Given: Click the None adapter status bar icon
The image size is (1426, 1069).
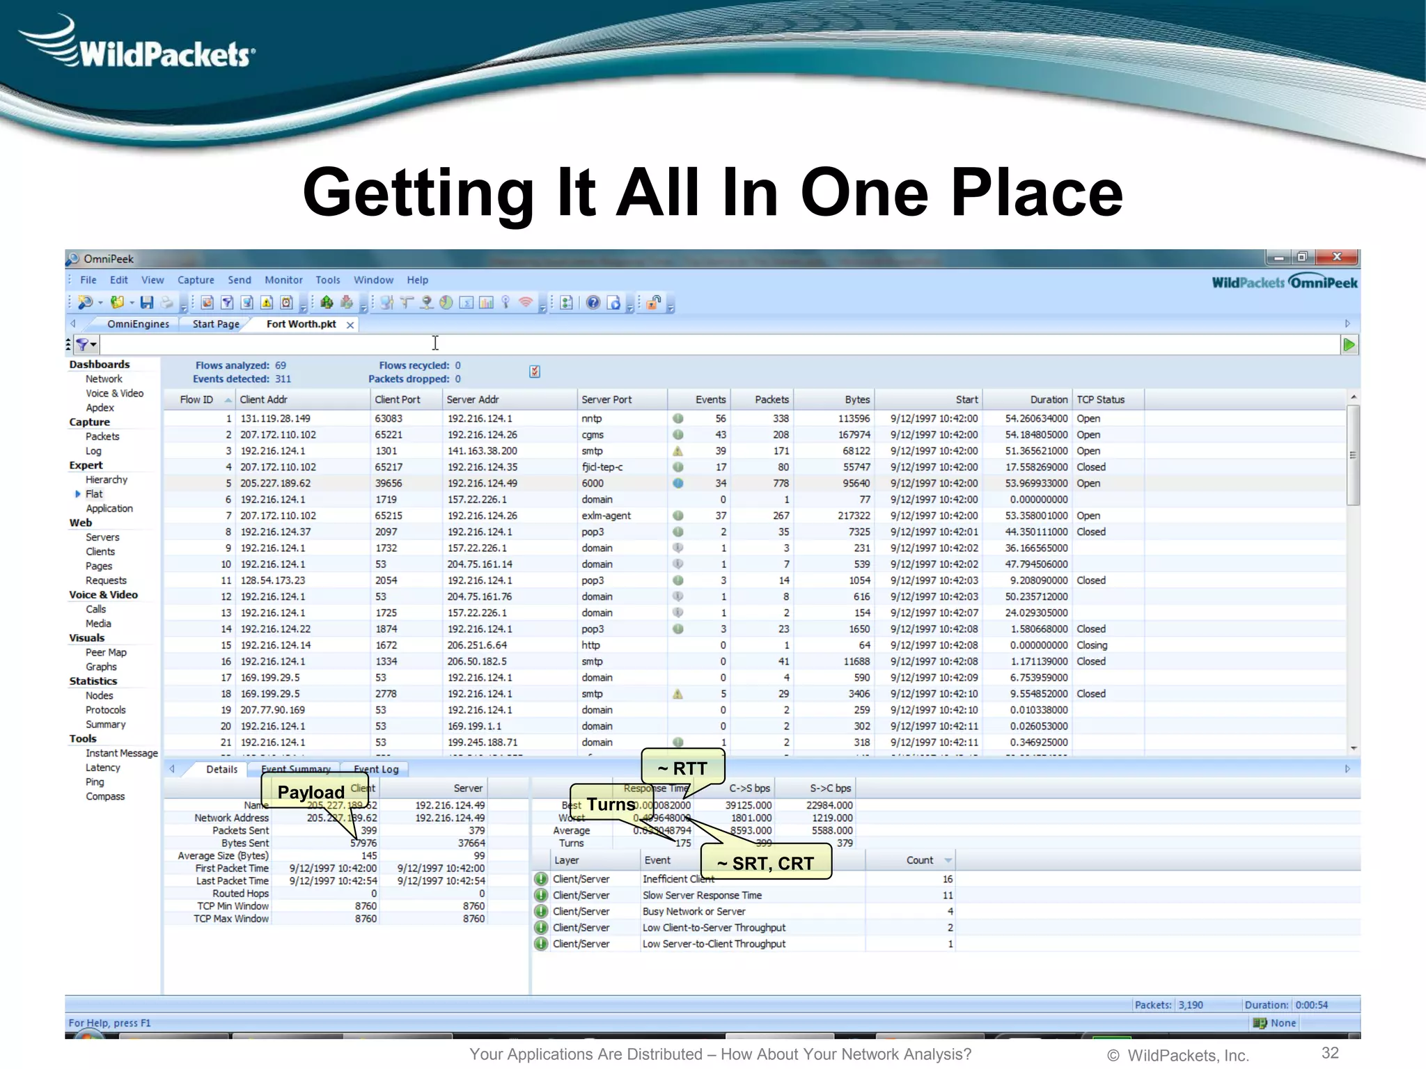Looking at the screenshot, I should pyautogui.click(x=1260, y=1023).
